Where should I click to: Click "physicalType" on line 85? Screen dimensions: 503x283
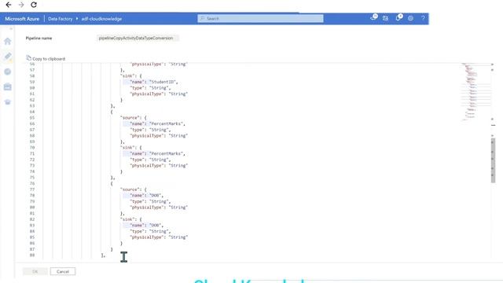146,237
